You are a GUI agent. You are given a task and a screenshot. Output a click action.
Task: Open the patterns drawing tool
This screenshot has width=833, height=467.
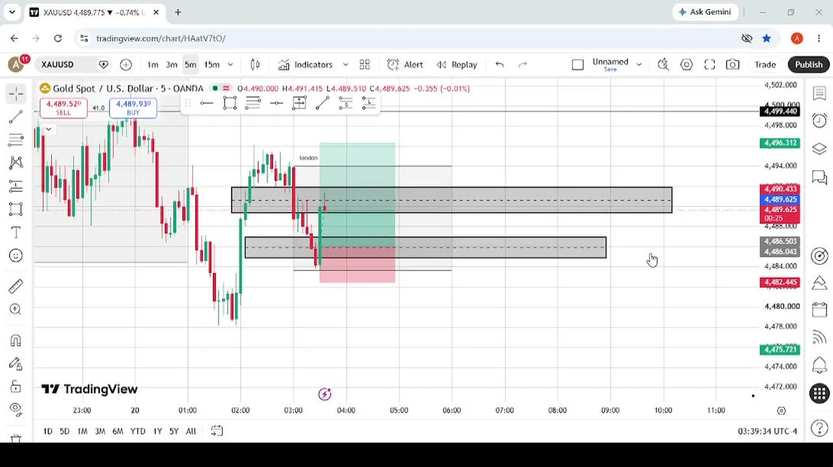click(16, 163)
